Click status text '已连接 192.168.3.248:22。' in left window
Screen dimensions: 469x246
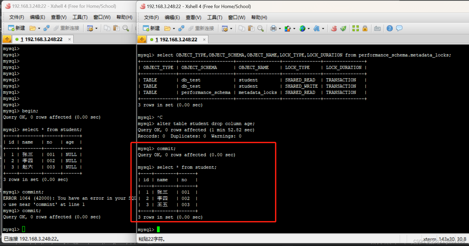coord(31,239)
